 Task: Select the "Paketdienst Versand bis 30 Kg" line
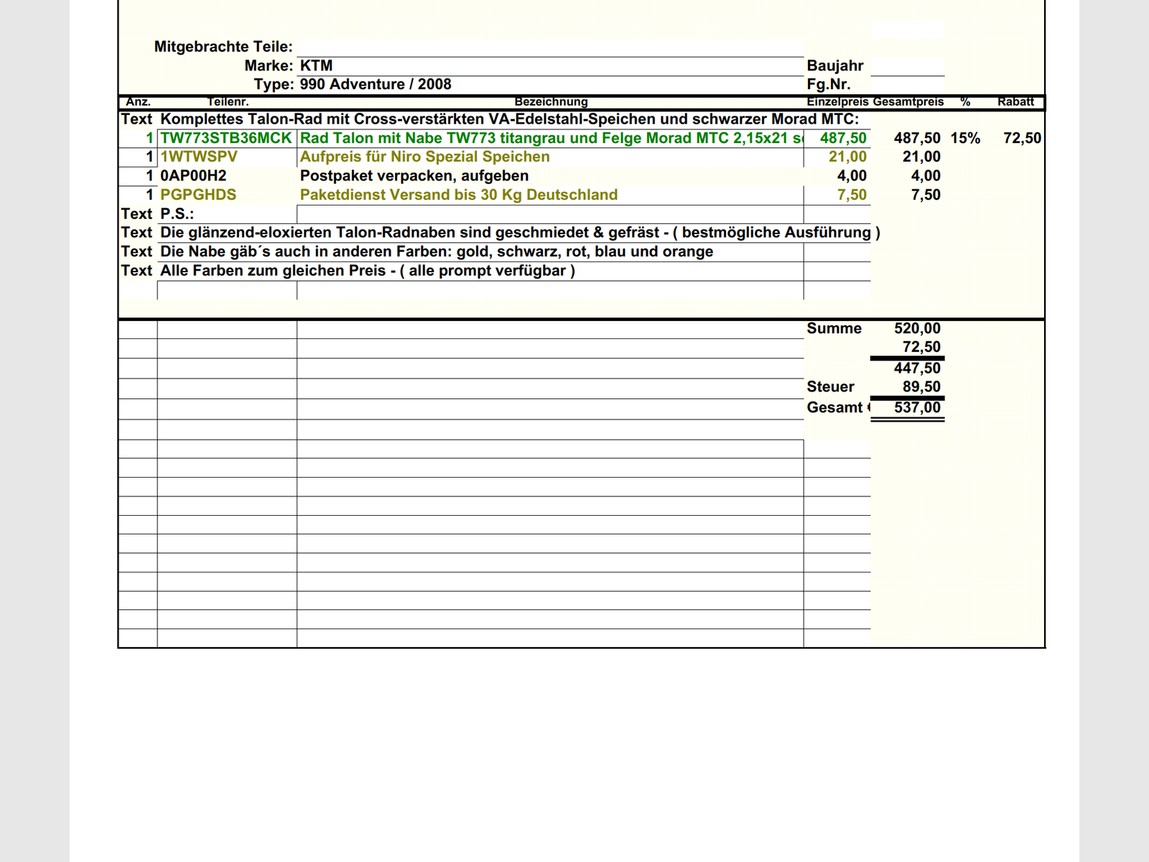click(x=458, y=195)
